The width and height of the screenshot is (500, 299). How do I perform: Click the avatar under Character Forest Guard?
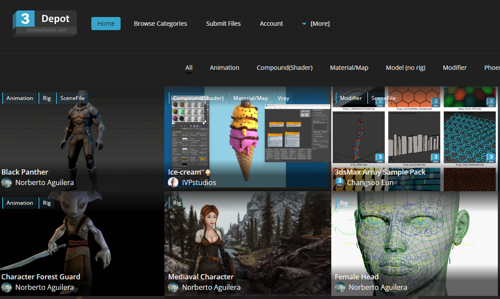[6, 287]
